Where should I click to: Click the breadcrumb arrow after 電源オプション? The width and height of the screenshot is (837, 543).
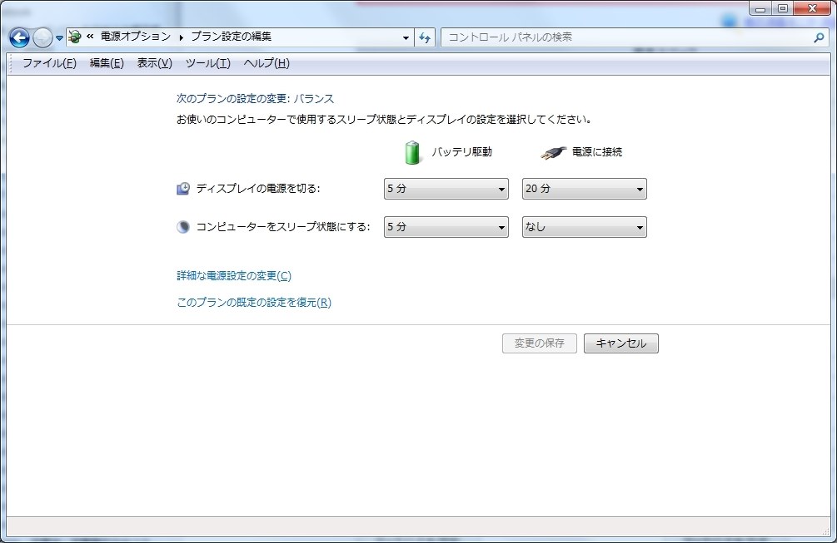(181, 37)
